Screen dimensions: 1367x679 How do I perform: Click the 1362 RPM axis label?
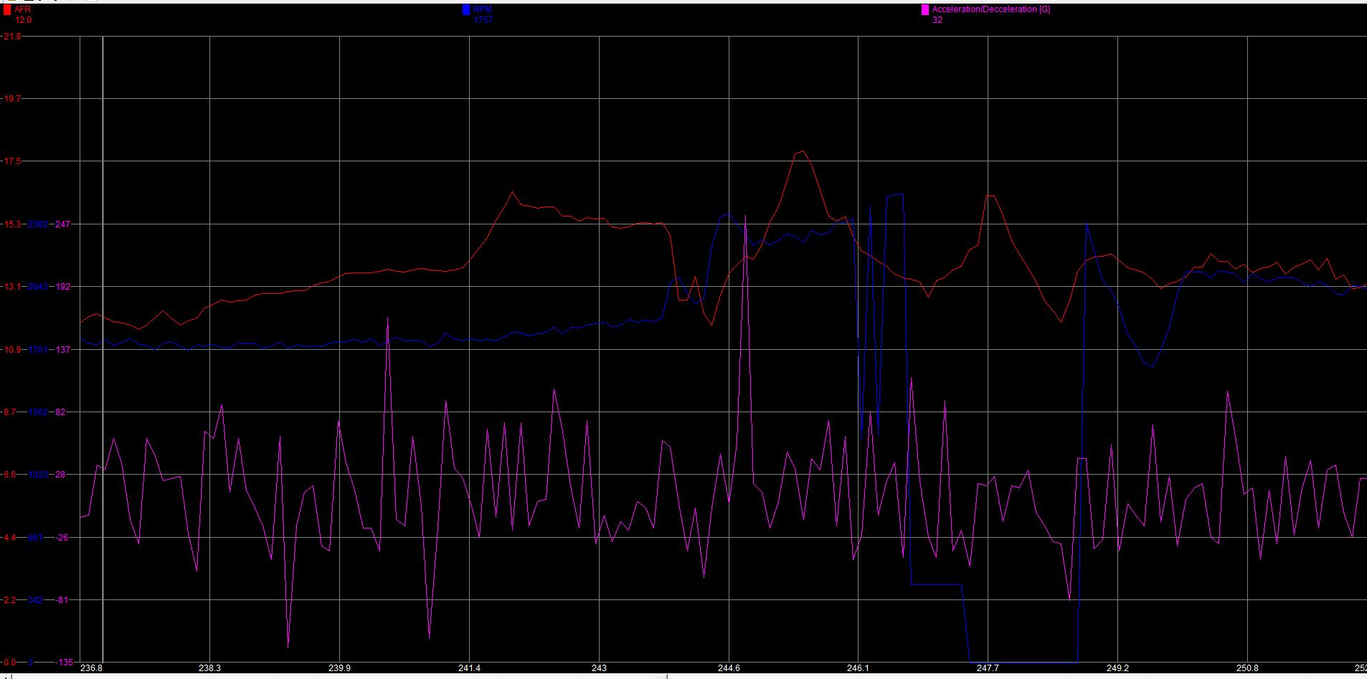(x=37, y=412)
